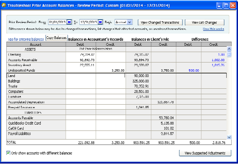Click the vertical scrollbar thumb
Screen dimensions: 238x164
[x=229, y=54]
